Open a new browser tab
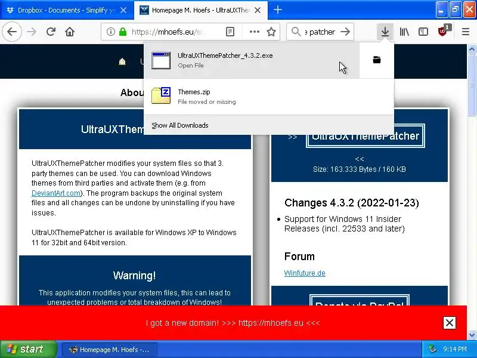The image size is (477, 358). click(x=277, y=10)
